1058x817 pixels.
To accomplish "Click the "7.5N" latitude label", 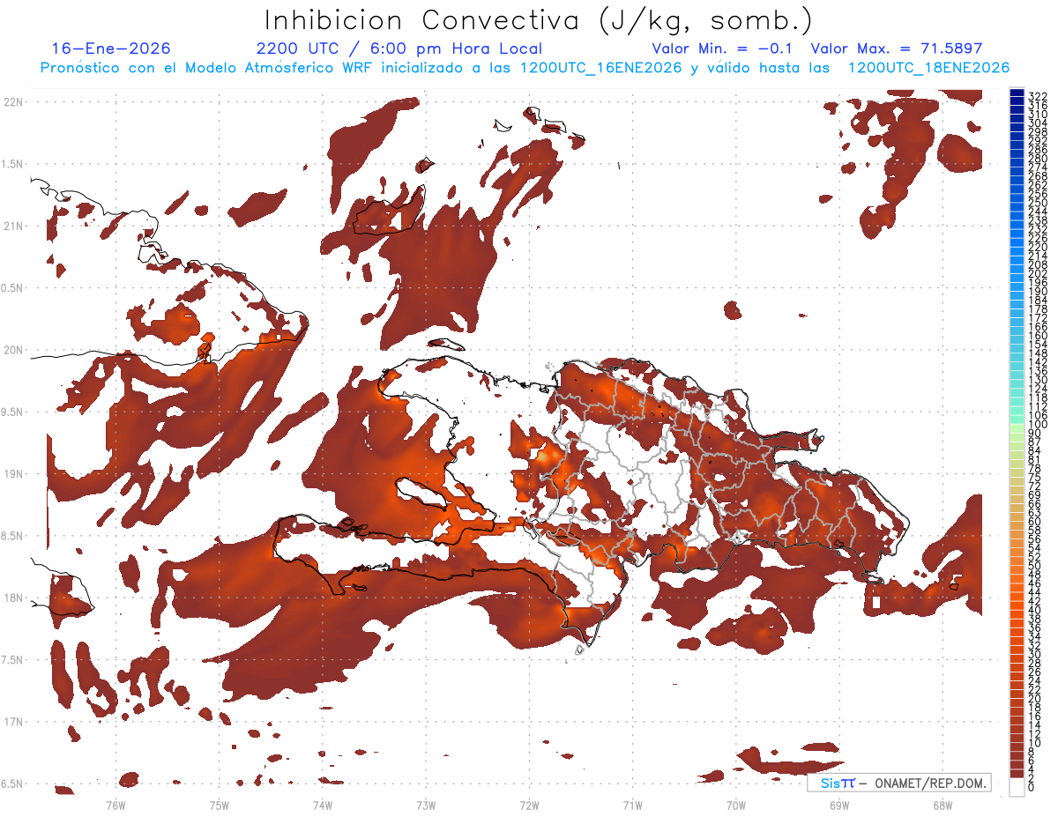I will click(x=11, y=659).
